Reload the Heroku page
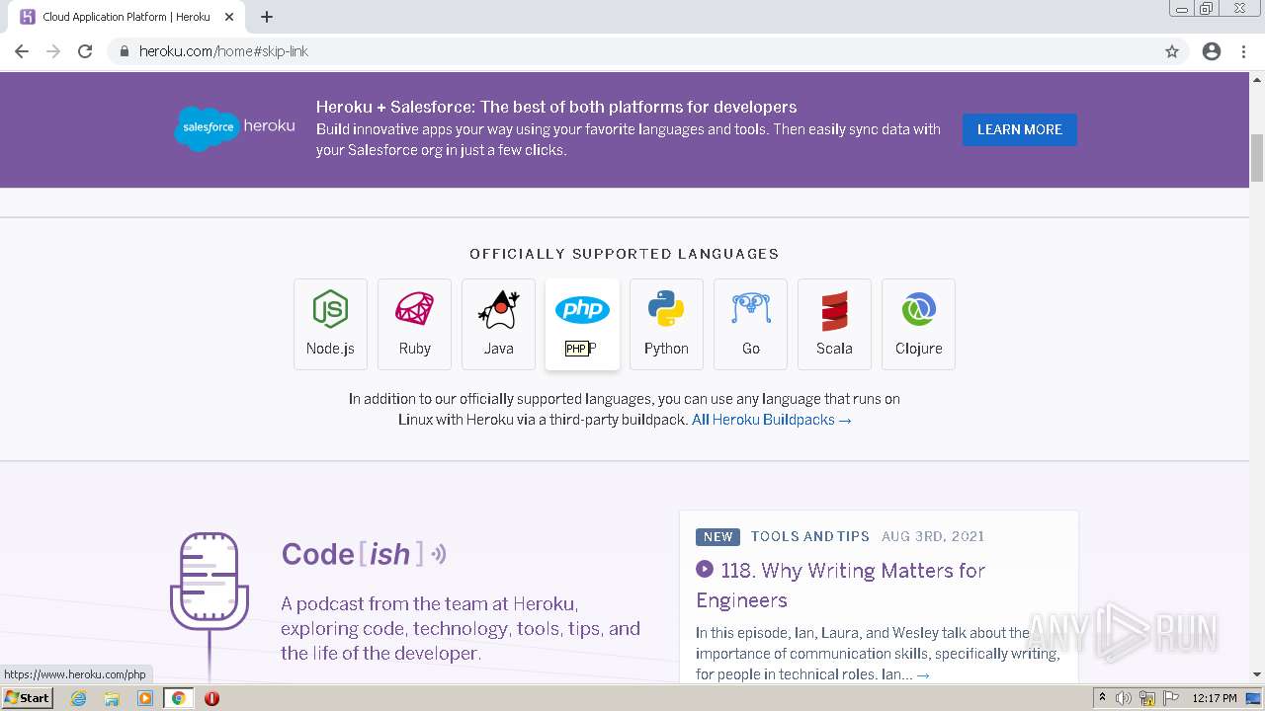The width and height of the screenshot is (1265, 711). click(x=85, y=51)
